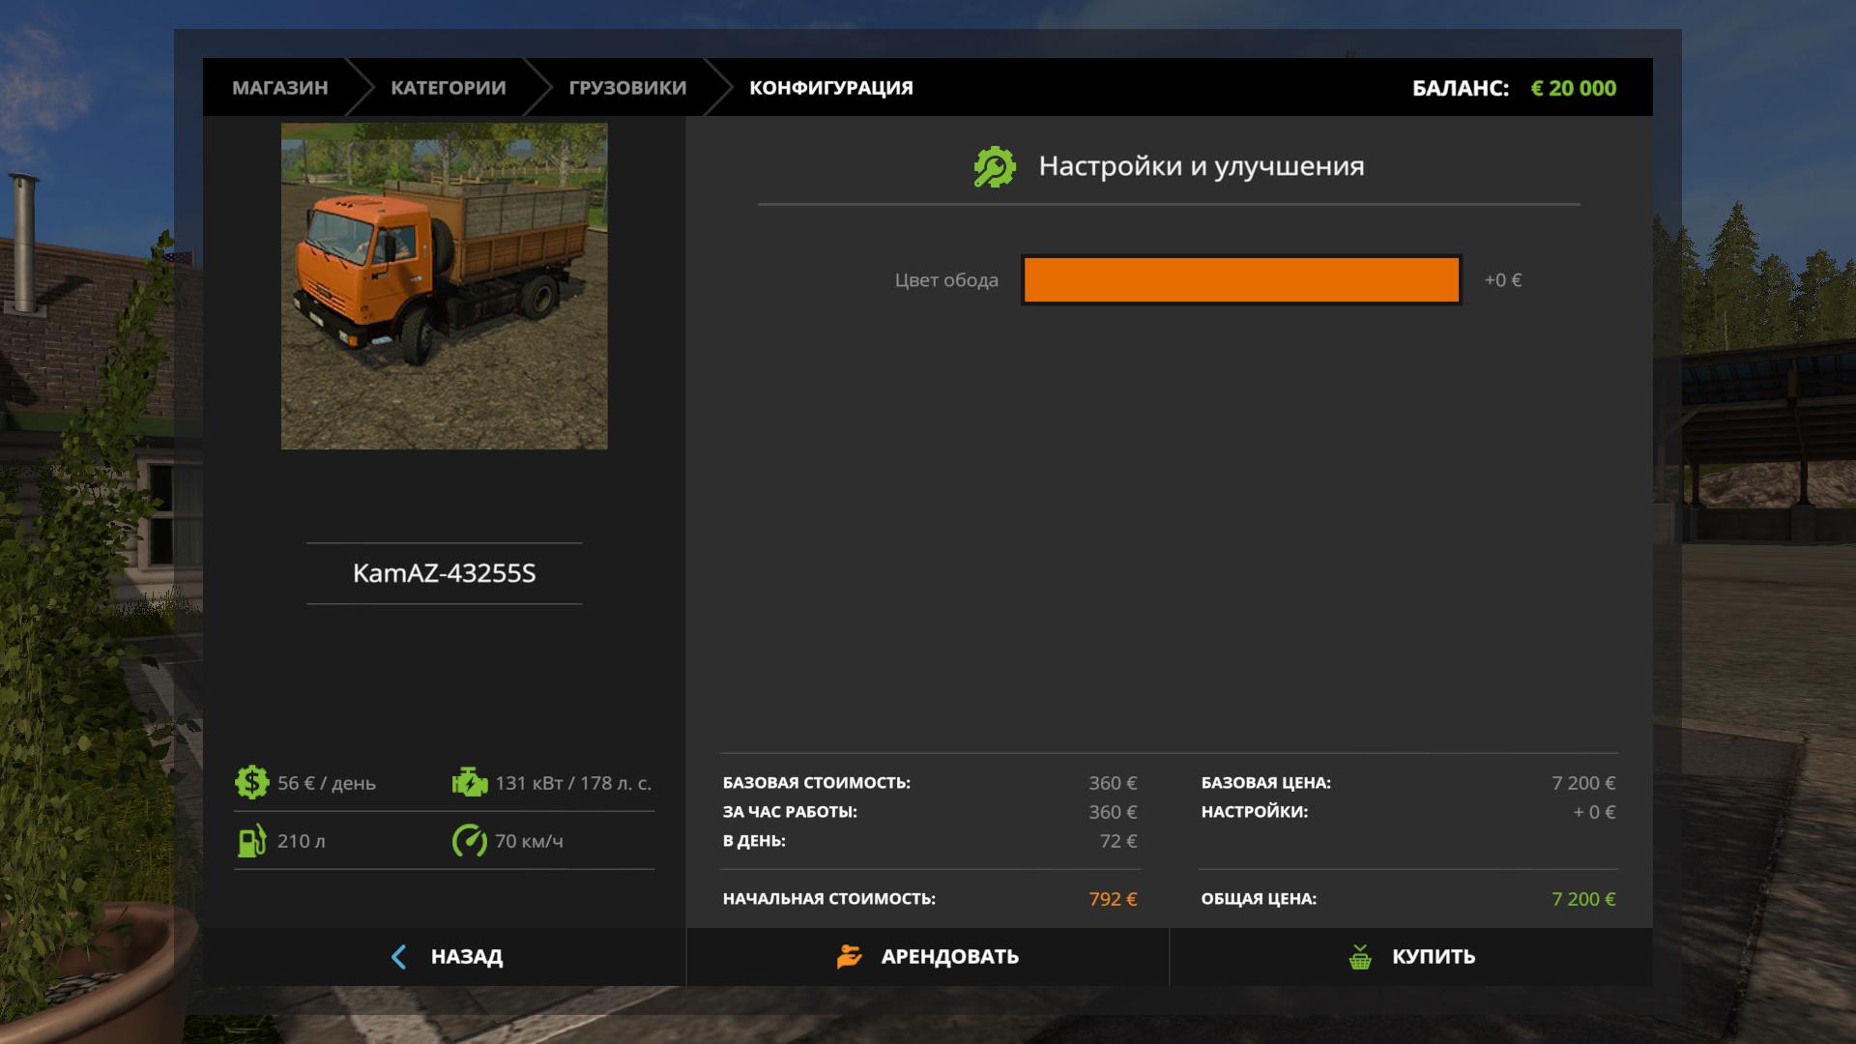Click the green dollar daily cost icon
The image size is (1856, 1044).
point(251,782)
